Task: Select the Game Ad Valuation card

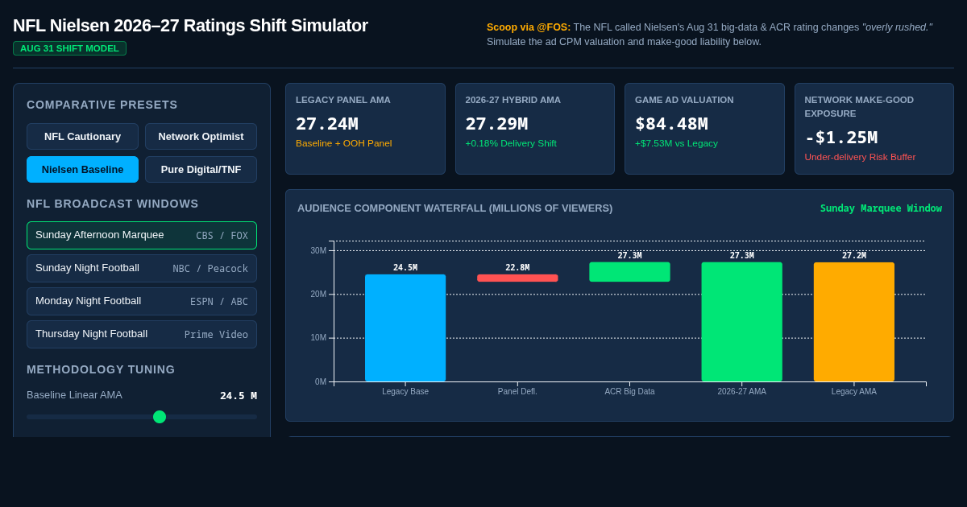Action: 704,129
